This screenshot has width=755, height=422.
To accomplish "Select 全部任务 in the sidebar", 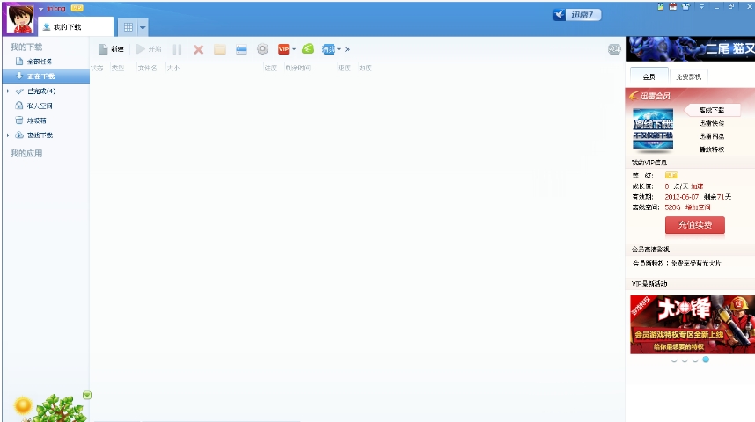I will pos(40,62).
